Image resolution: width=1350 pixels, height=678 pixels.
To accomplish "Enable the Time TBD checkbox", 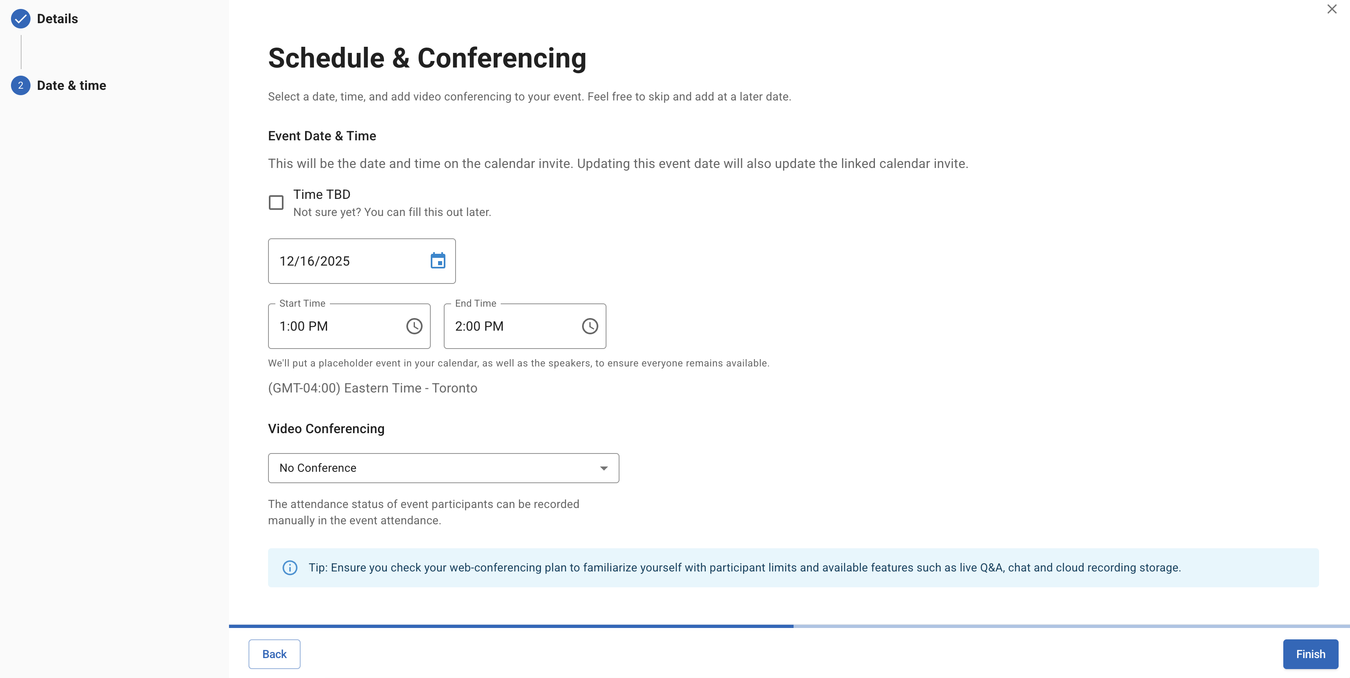I will [x=276, y=203].
